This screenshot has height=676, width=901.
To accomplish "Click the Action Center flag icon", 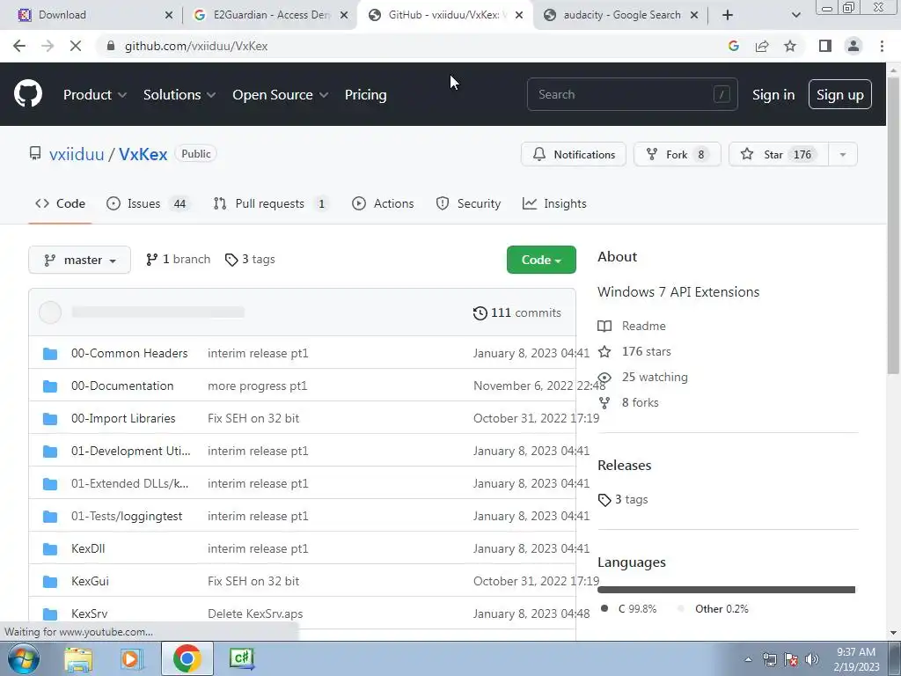I will point(791,659).
